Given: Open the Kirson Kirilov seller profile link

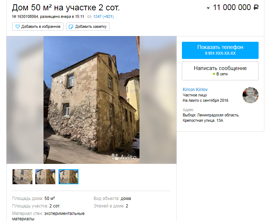Looking at the screenshot, I should tap(195, 90).
